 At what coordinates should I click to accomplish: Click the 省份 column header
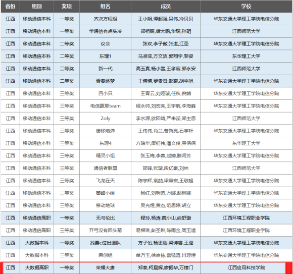tap(10, 7)
